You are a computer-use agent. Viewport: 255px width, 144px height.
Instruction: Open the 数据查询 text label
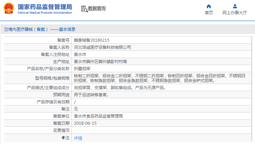pos(97,8)
